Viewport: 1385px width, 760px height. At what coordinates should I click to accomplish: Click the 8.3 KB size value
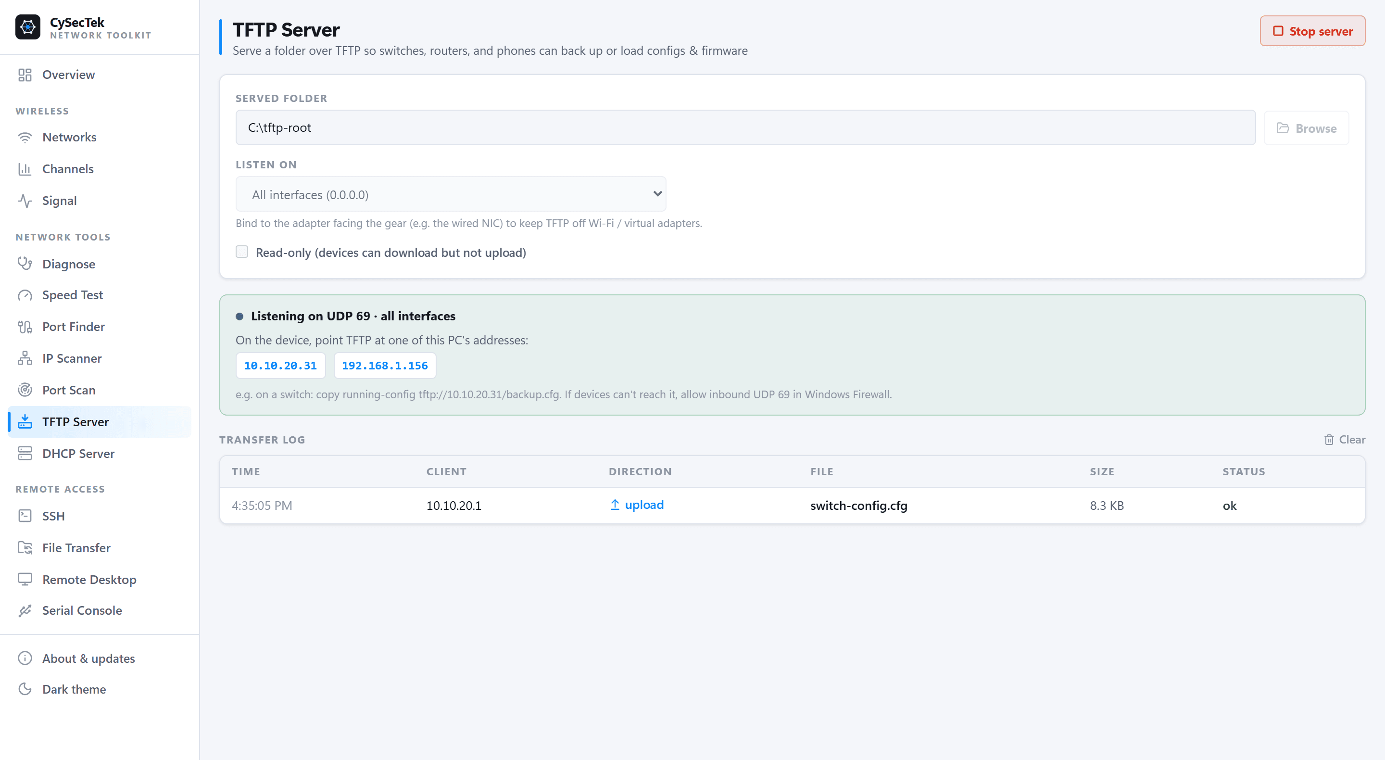tap(1107, 506)
